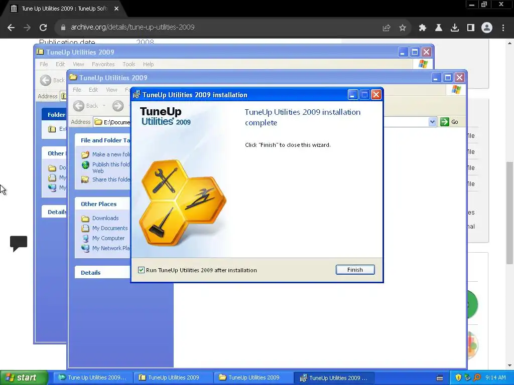Screen dimensions: 514x385
Task: Collapse the Other Places panel header
Action: click(x=102, y=204)
